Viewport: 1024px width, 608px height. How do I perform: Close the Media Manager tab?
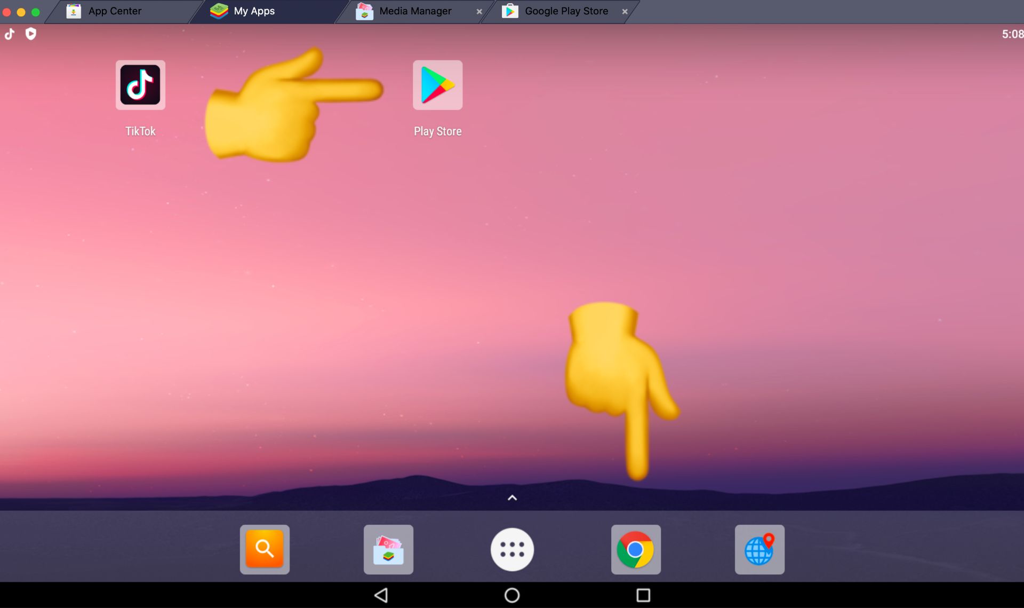click(479, 11)
